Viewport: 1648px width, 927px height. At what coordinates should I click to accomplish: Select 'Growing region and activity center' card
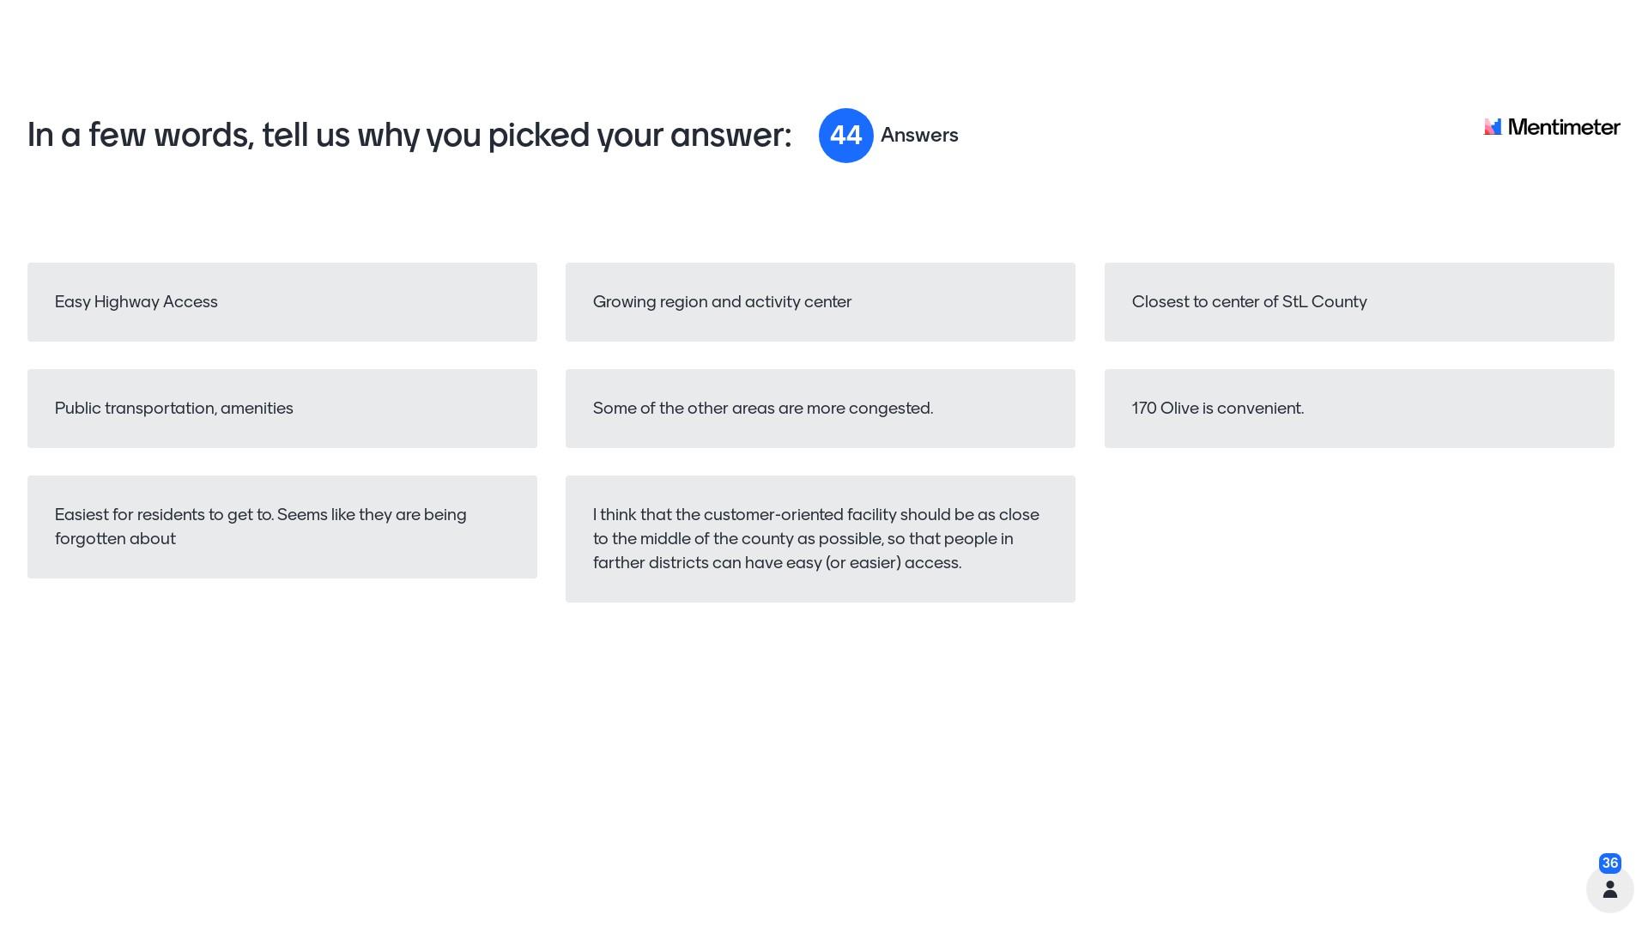point(820,302)
